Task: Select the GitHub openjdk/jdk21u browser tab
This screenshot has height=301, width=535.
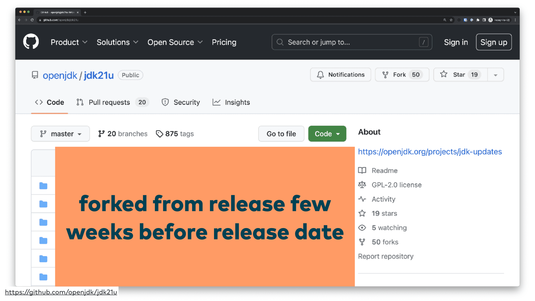Action: pyautogui.click(x=58, y=12)
